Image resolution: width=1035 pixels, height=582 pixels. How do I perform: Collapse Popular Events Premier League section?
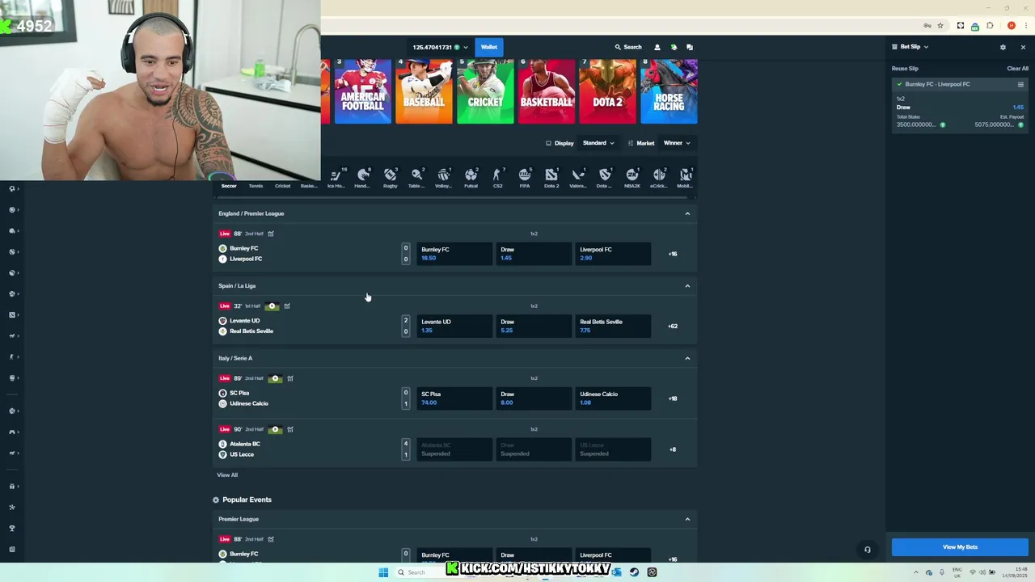click(x=687, y=519)
